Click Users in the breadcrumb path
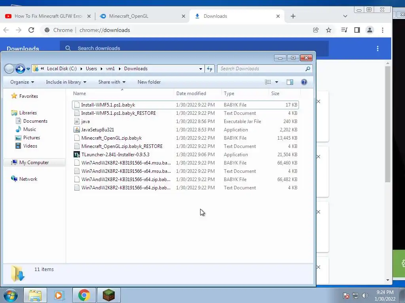Viewport: 405px width, 303px height. coord(91,69)
